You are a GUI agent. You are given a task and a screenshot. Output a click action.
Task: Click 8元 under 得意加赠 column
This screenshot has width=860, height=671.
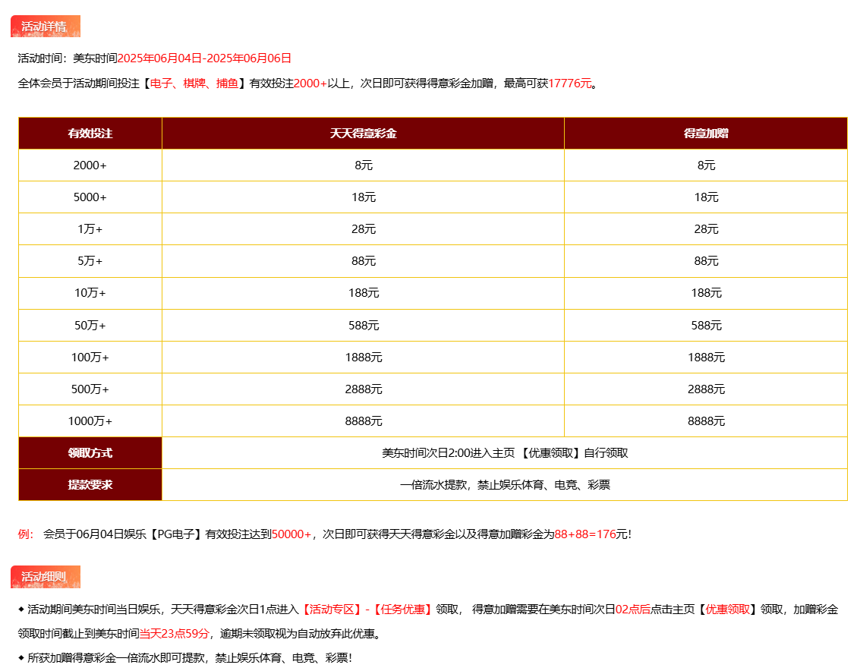(x=706, y=165)
